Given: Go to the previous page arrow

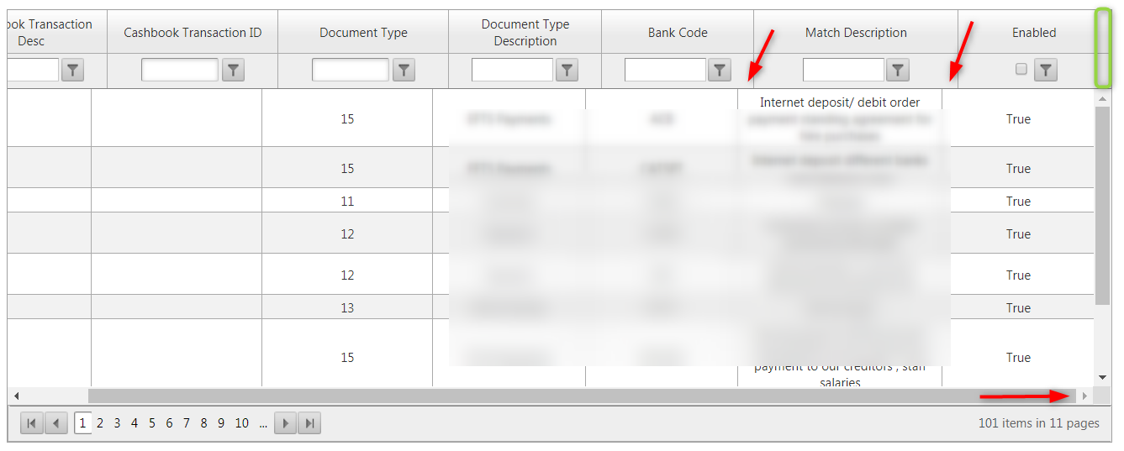Looking at the screenshot, I should (x=55, y=423).
